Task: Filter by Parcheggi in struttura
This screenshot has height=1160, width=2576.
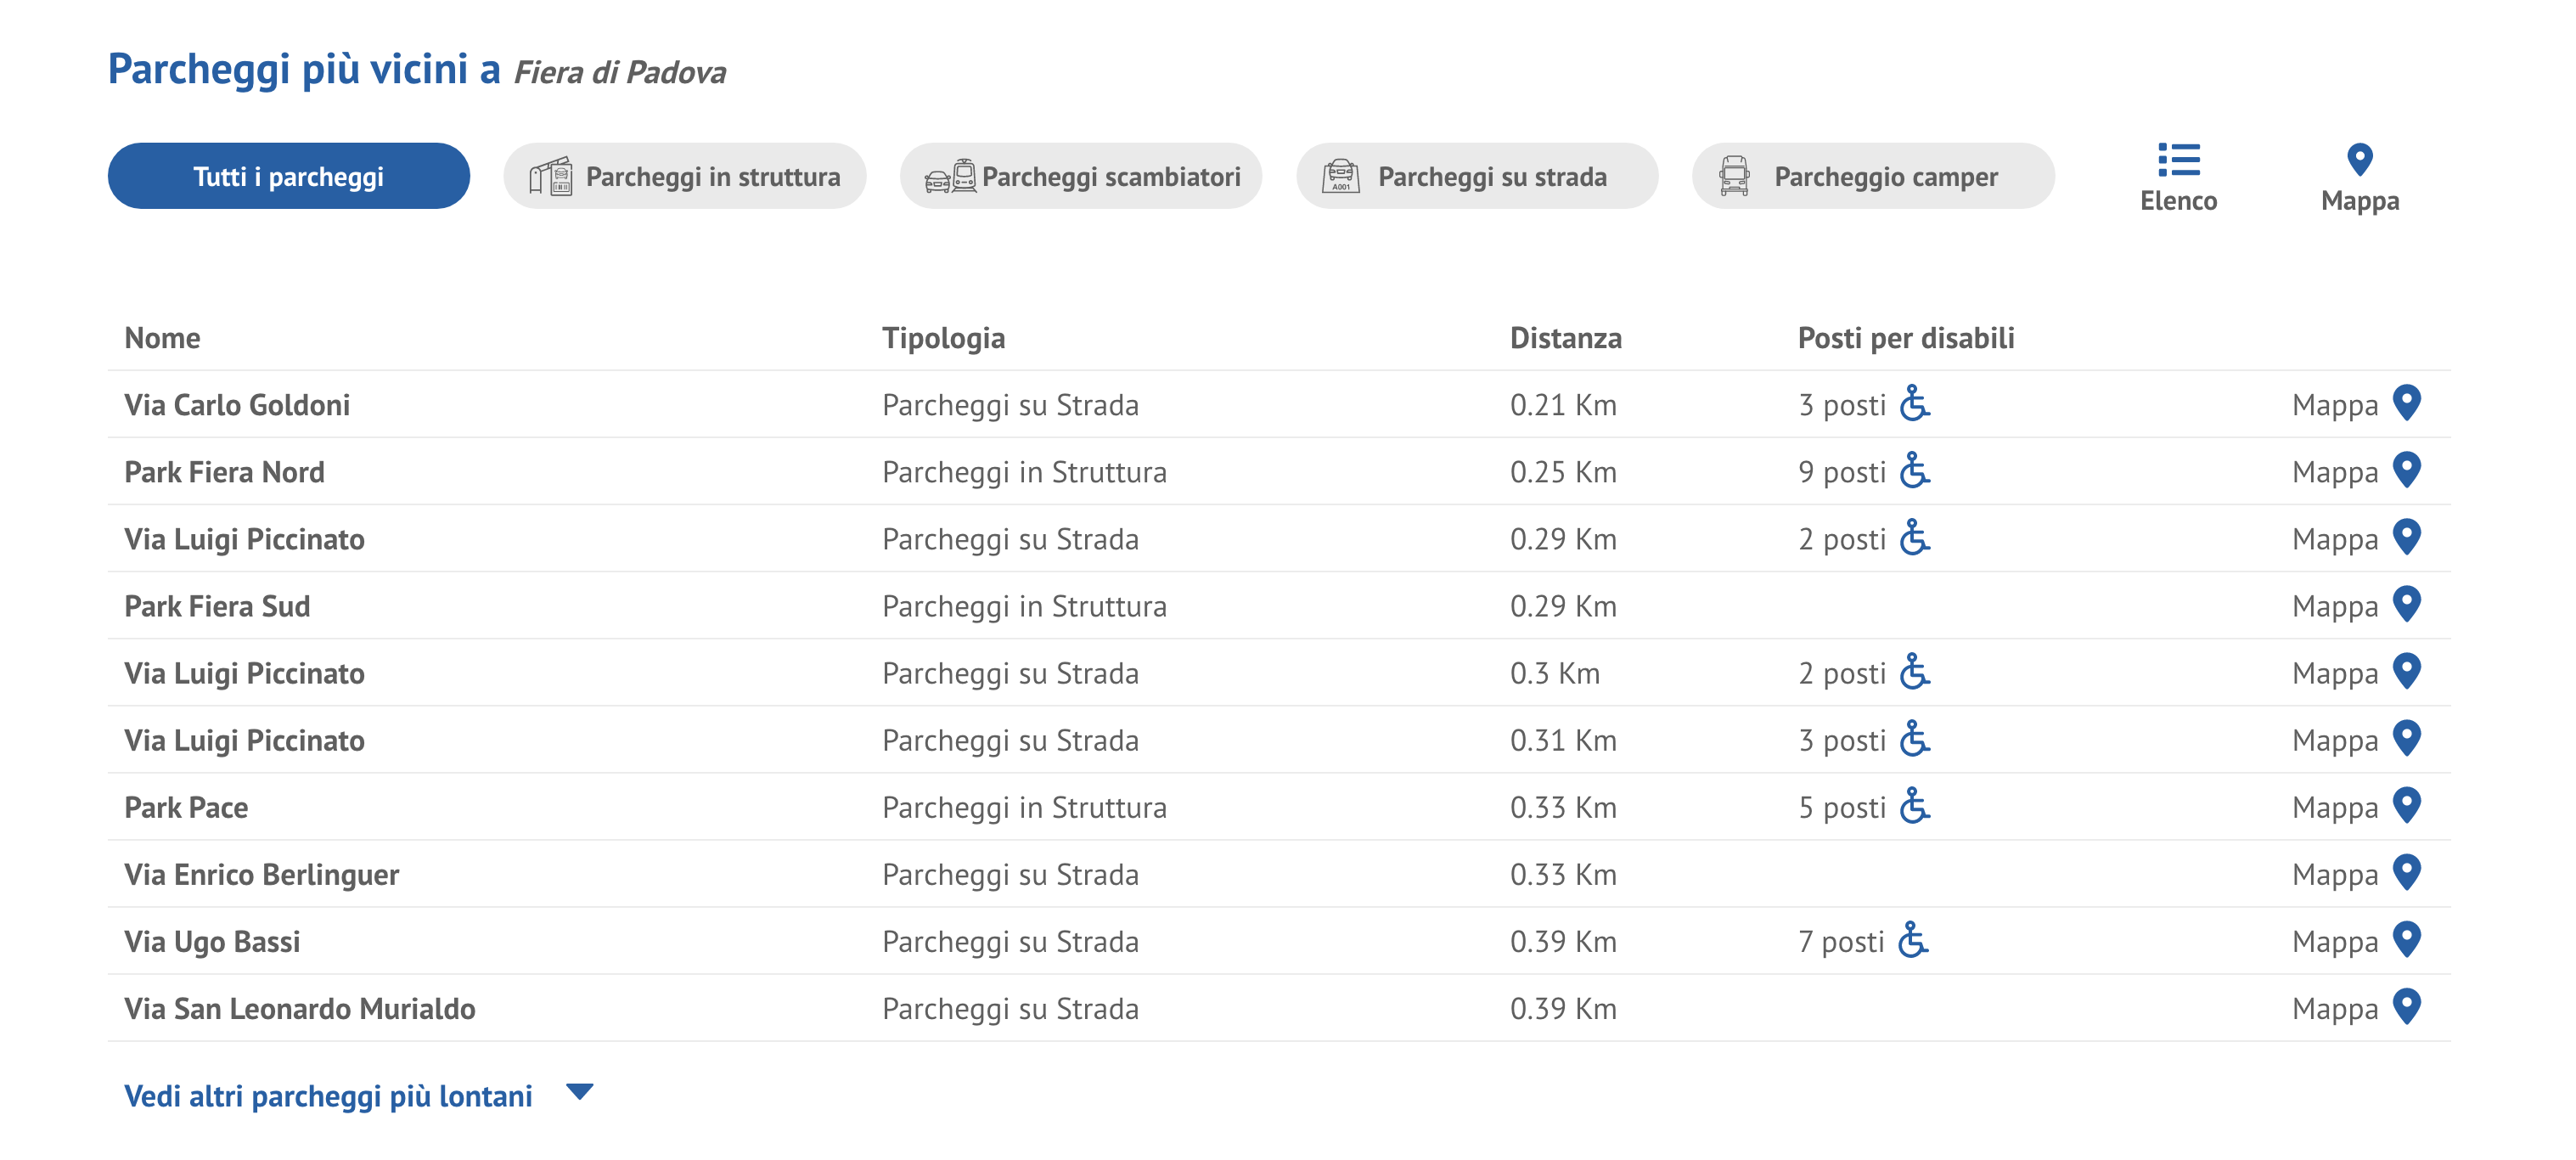Action: 685,176
